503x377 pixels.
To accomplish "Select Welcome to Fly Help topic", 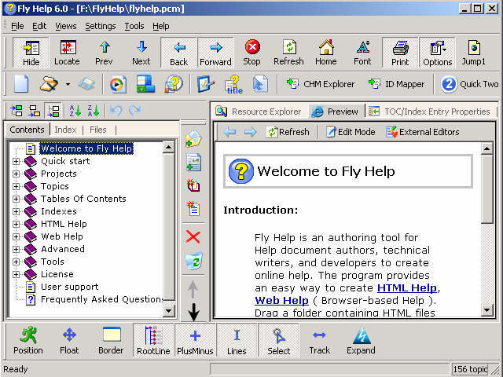I will (86, 148).
